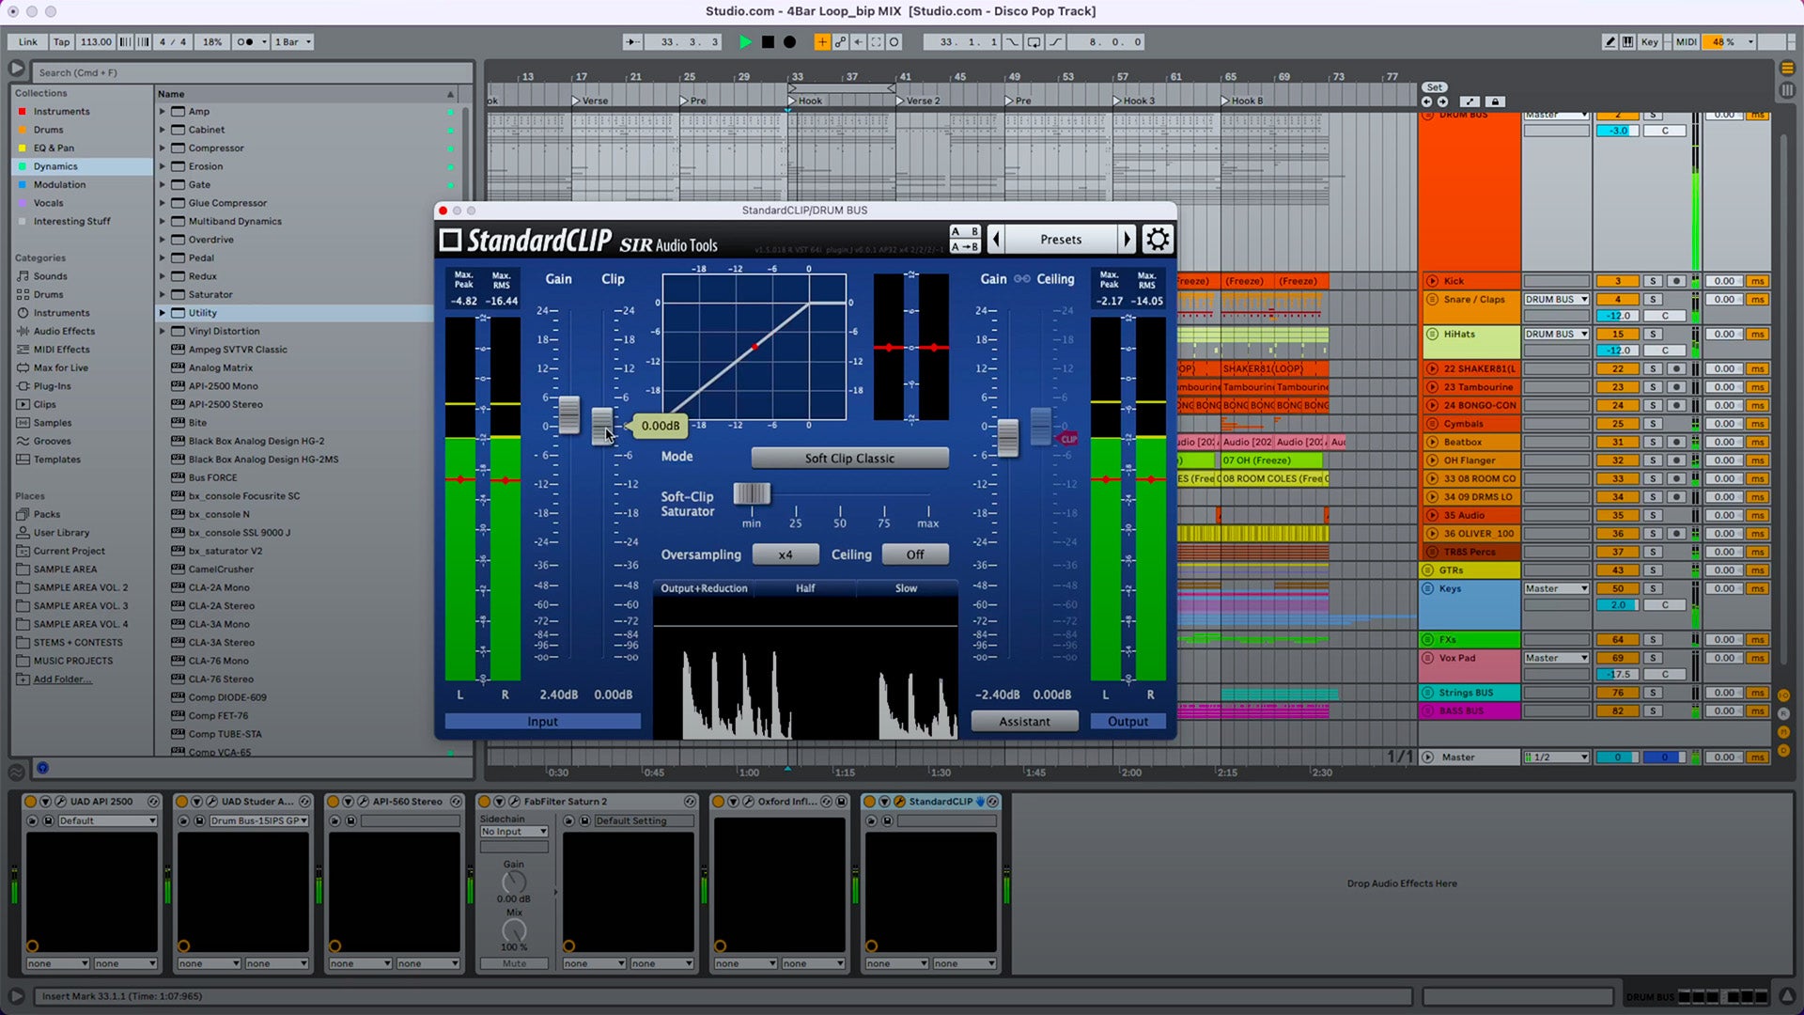This screenshot has width=1804, height=1015.
Task: Click the A to B copy button
Action: [x=965, y=247]
